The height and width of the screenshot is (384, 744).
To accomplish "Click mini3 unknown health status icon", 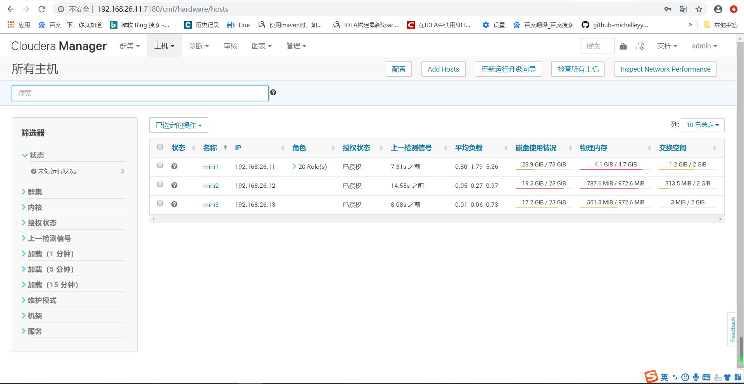I will (174, 204).
